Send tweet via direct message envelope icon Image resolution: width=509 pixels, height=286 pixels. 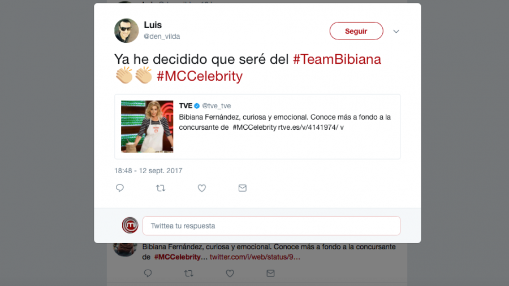pos(243,188)
